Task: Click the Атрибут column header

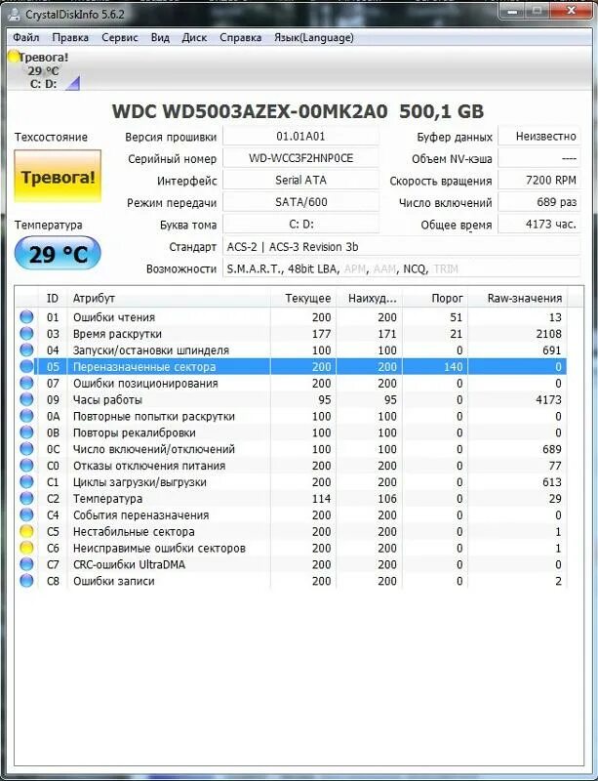Action: [x=169, y=299]
